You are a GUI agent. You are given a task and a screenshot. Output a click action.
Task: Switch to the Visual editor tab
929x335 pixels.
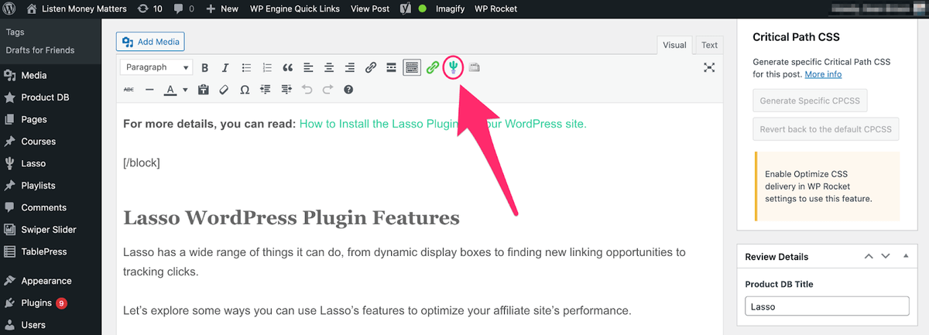click(674, 45)
